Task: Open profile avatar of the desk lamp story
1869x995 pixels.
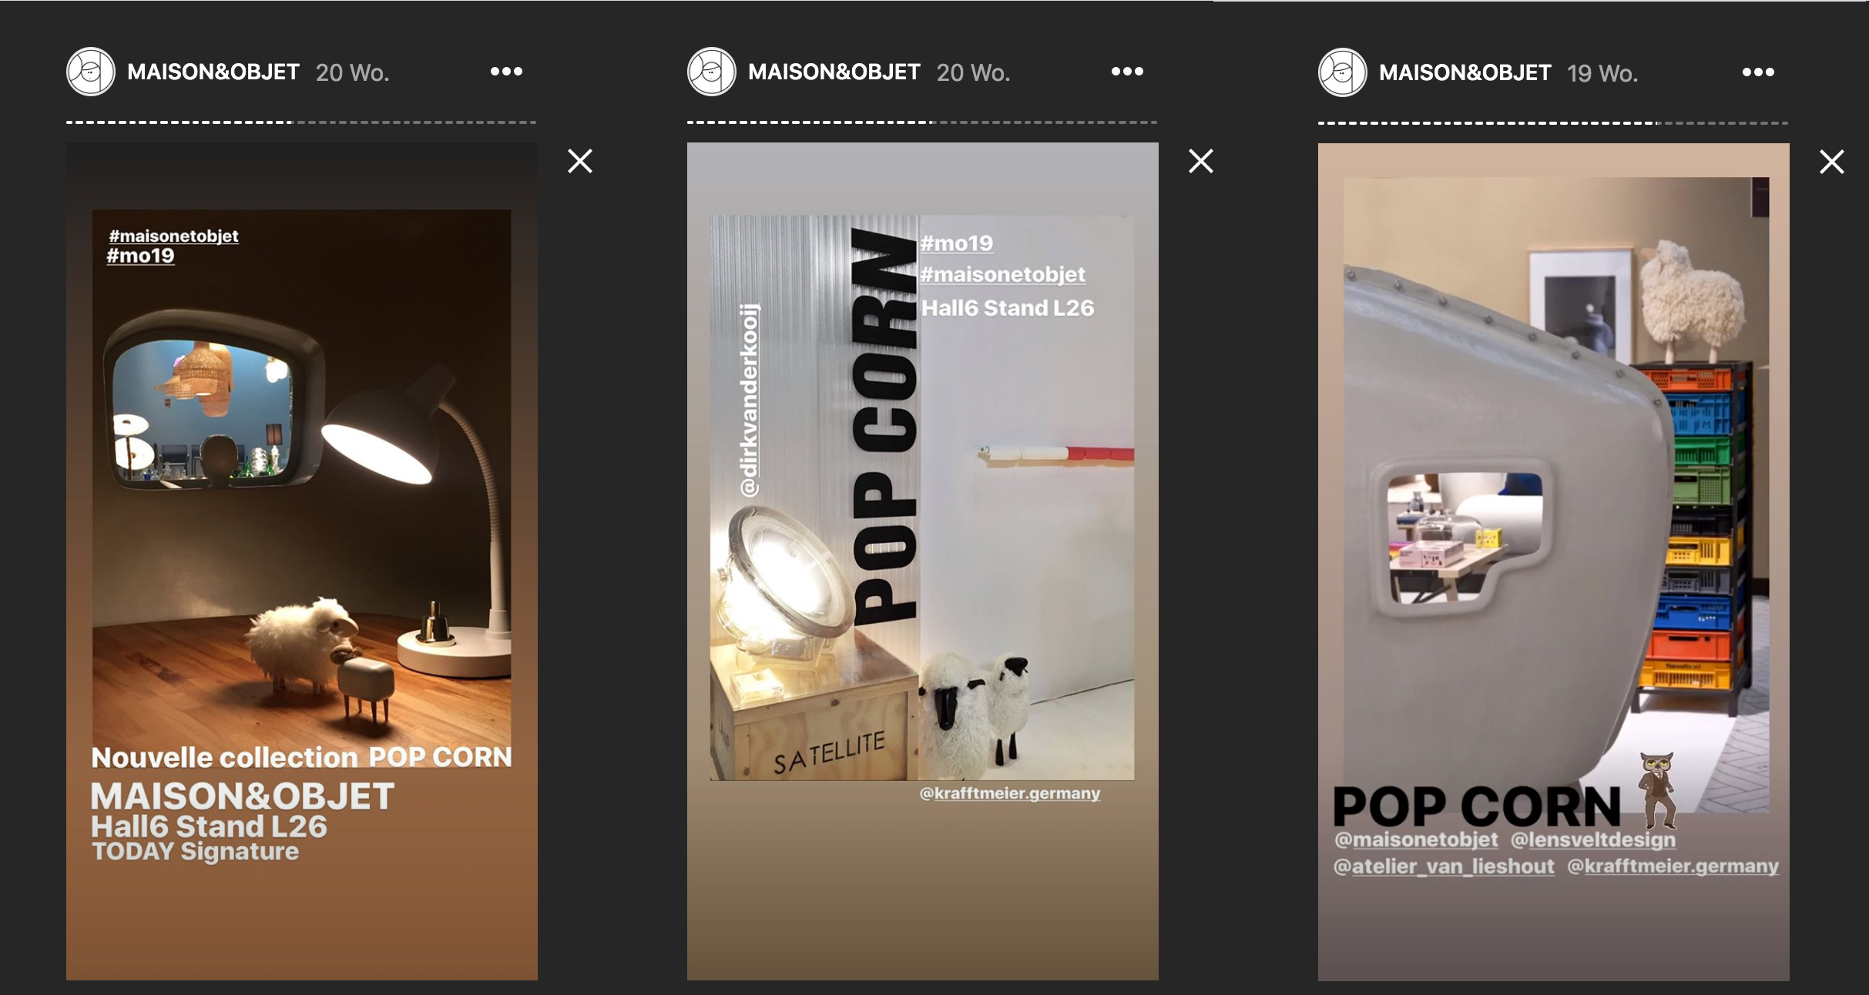Action: tap(91, 72)
